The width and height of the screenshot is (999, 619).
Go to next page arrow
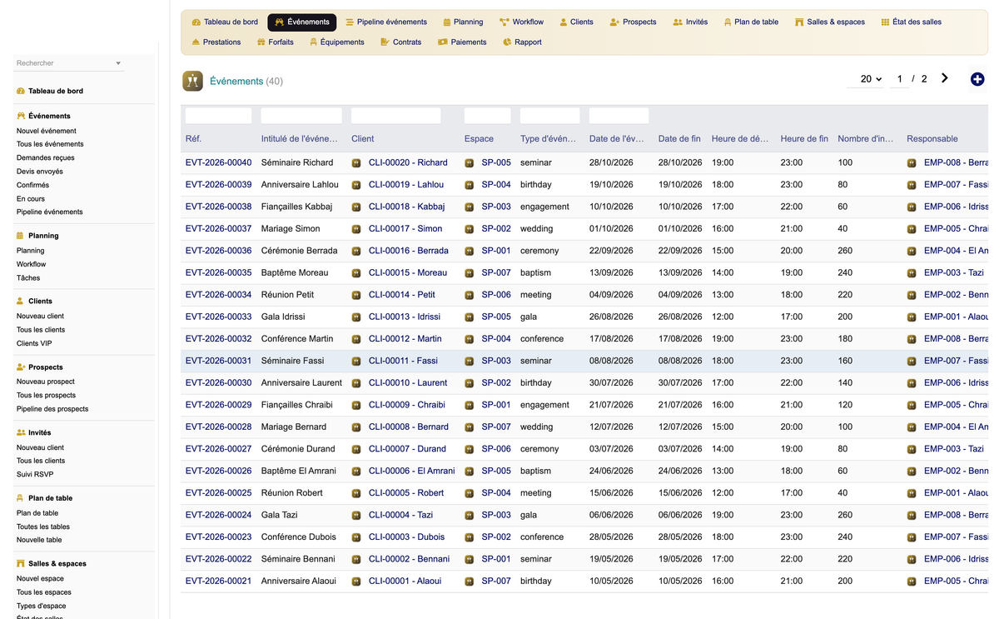point(945,78)
